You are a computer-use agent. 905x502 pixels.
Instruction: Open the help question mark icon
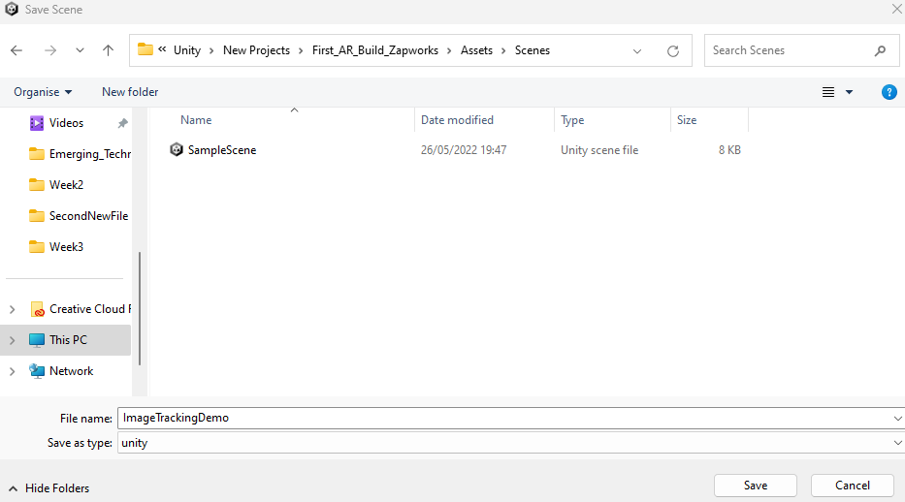coord(889,92)
